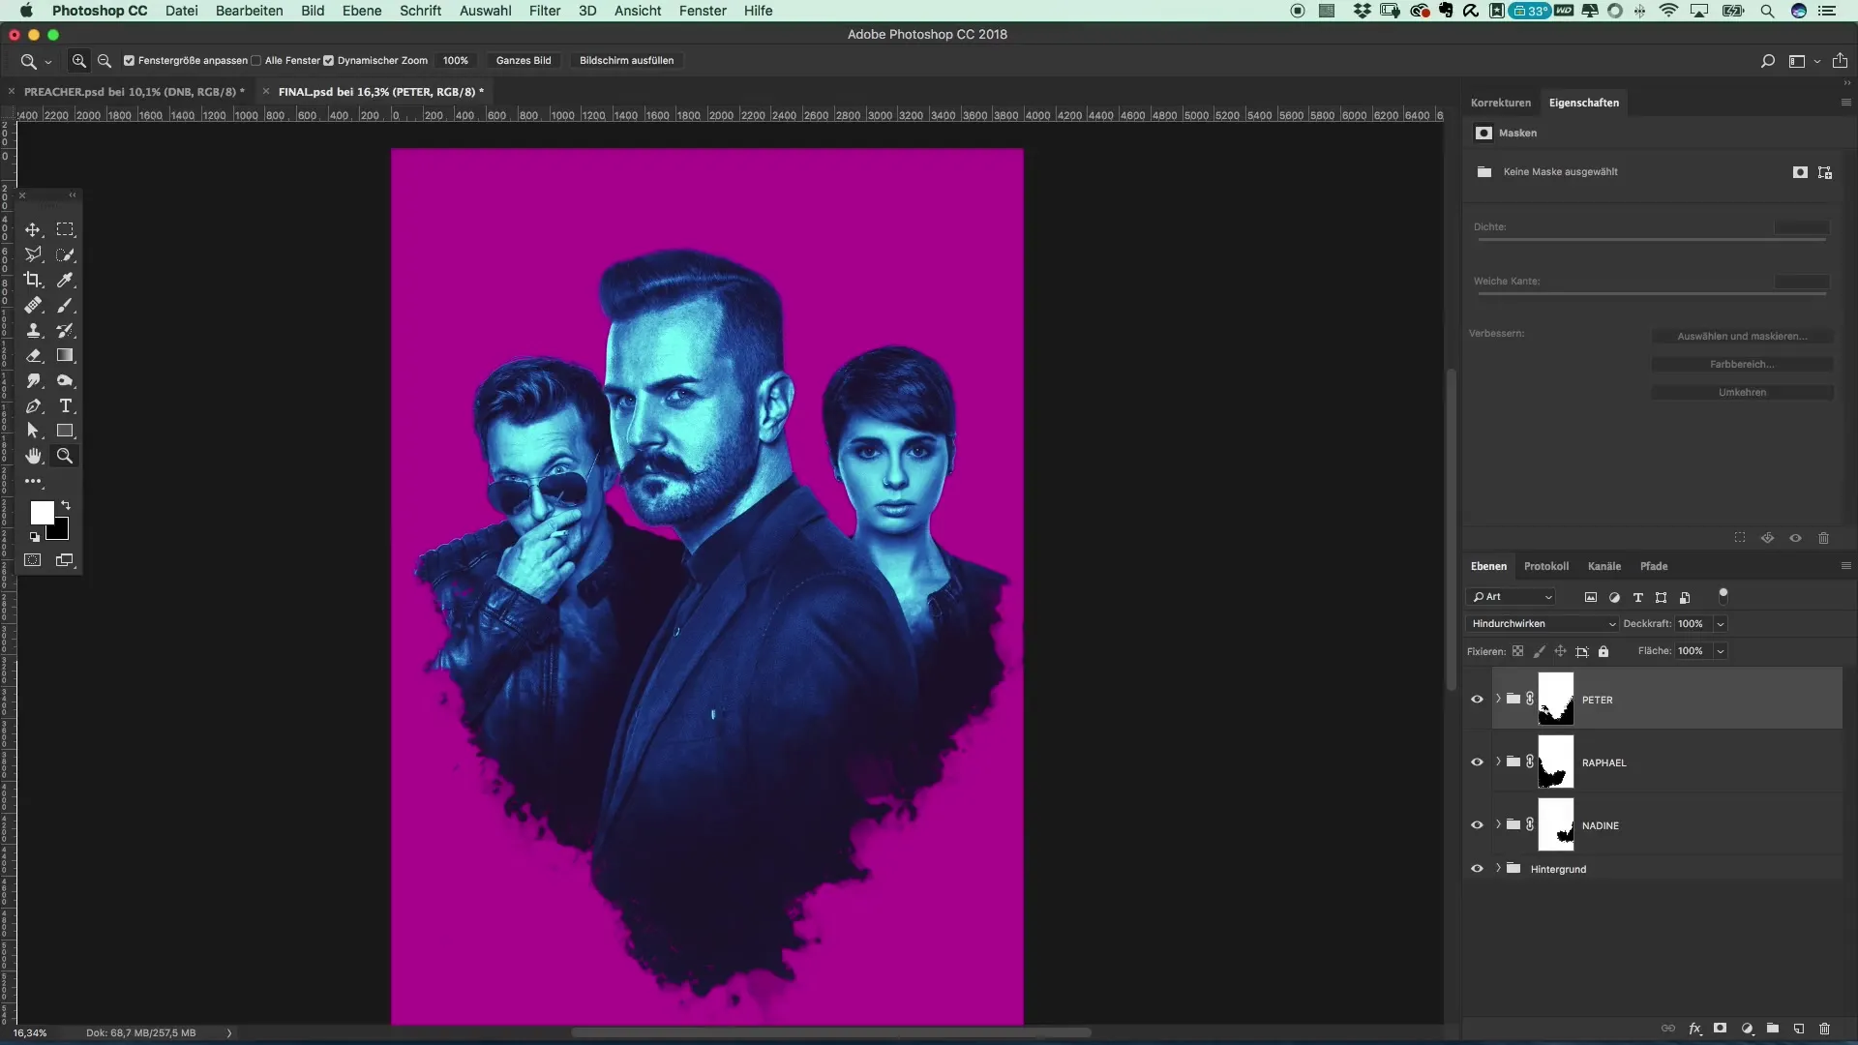Open layer filter type Art dropdown
Image resolution: width=1858 pixels, height=1045 pixels.
pyautogui.click(x=1511, y=597)
